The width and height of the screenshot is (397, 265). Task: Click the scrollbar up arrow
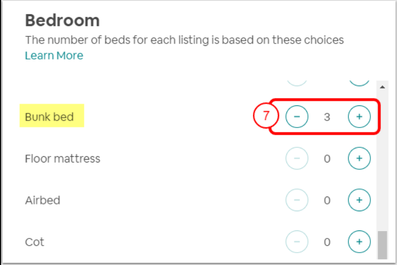[382, 87]
